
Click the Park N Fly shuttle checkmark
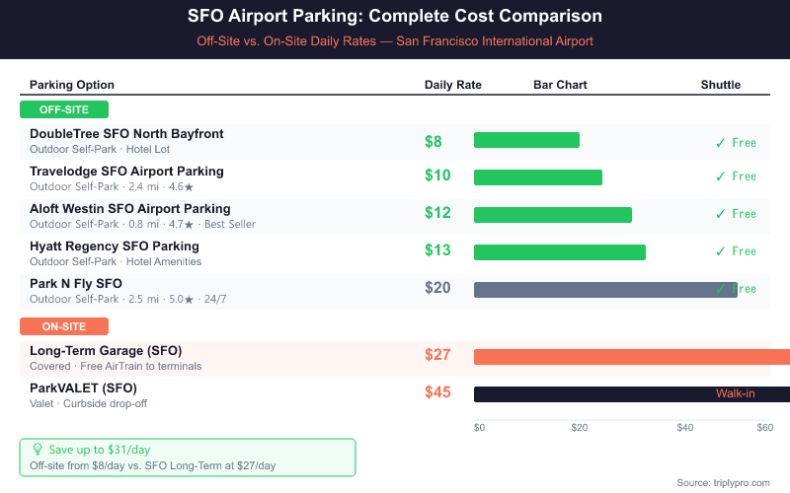721,289
